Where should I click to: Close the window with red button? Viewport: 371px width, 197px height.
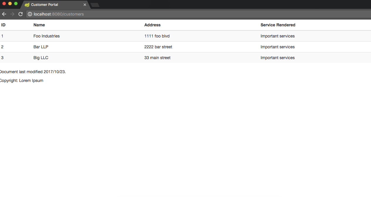pos(4,4)
